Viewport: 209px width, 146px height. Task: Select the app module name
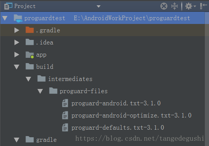point(41,55)
